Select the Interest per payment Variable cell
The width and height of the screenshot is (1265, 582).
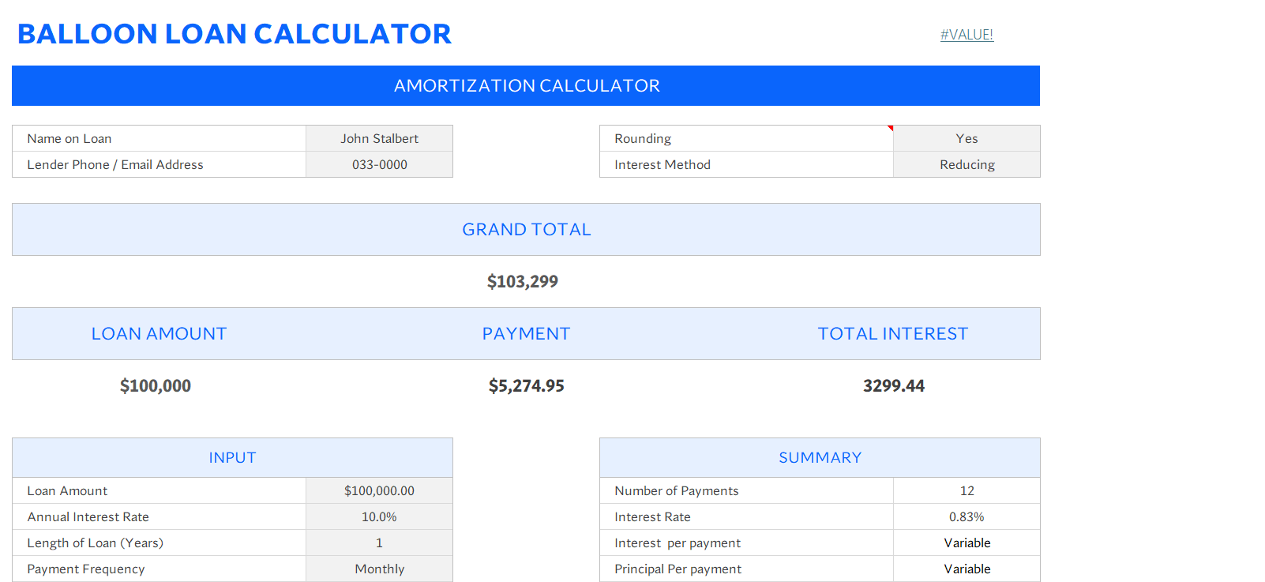pos(967,543)
